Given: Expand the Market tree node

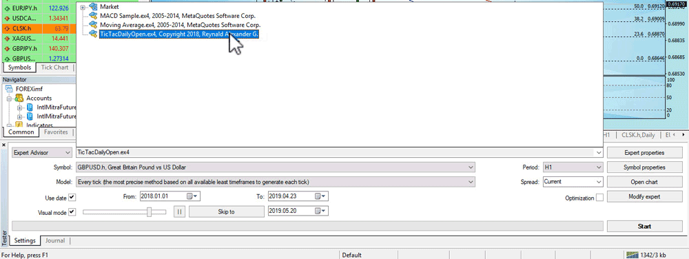Looking at the screenshot, I should 83,7.
